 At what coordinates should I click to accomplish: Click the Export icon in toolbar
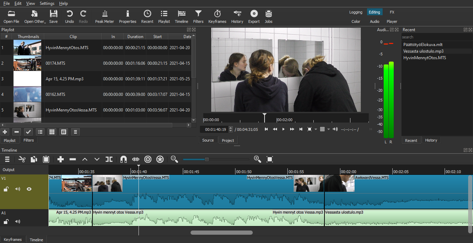point(254,17)
